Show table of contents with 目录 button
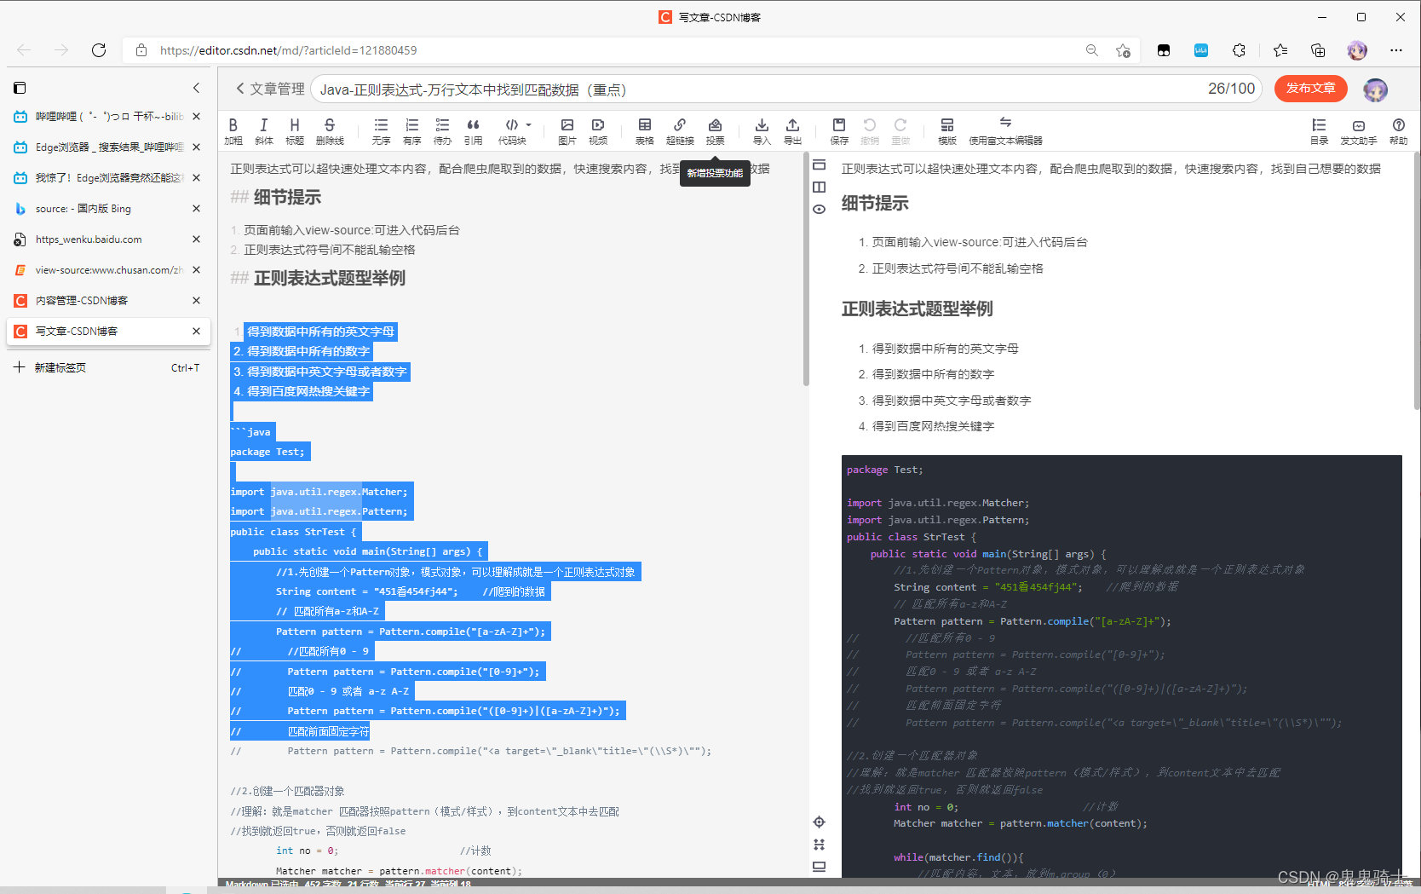Image resolution: width=1421 pixels, height=894 pixels. point(1319,131)
